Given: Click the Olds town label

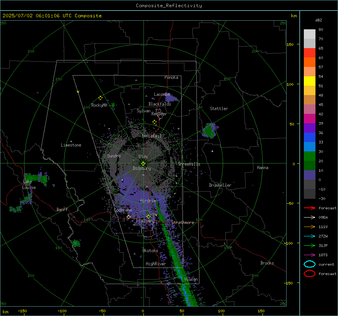Looking at the screenshot, I should click(x=143, y=157).
